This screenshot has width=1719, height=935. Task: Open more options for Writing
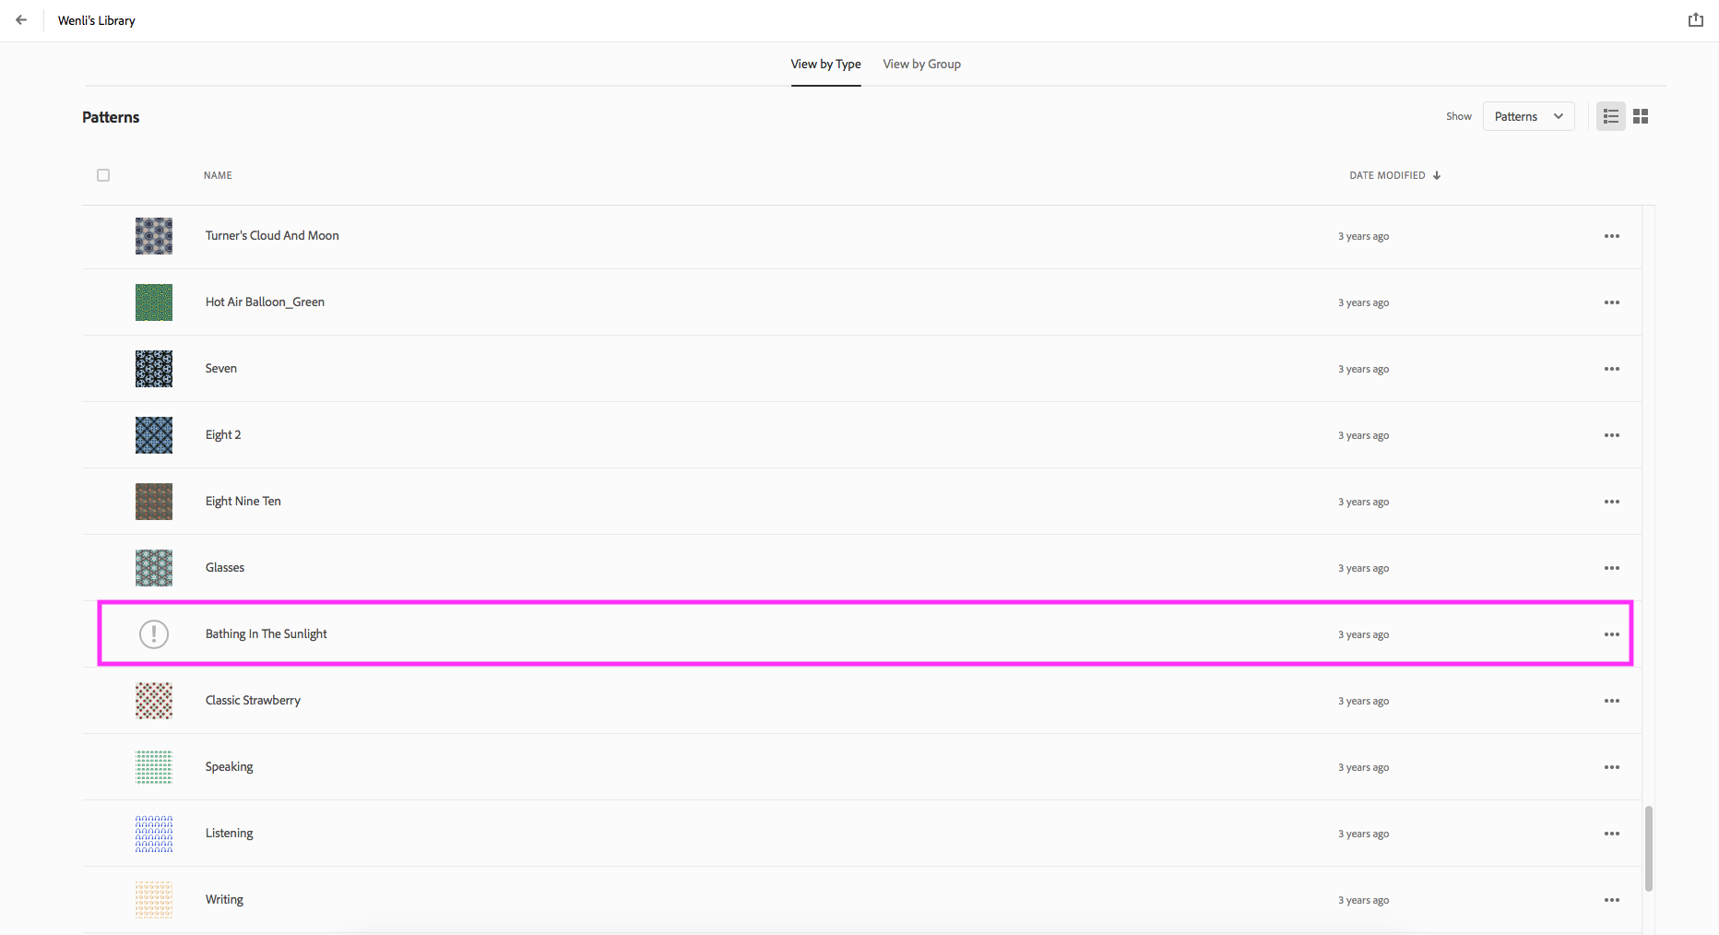(1611, 900)
